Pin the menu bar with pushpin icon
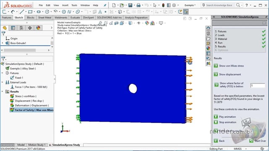This screenshot has width=269, height=151. pos(105,5)
